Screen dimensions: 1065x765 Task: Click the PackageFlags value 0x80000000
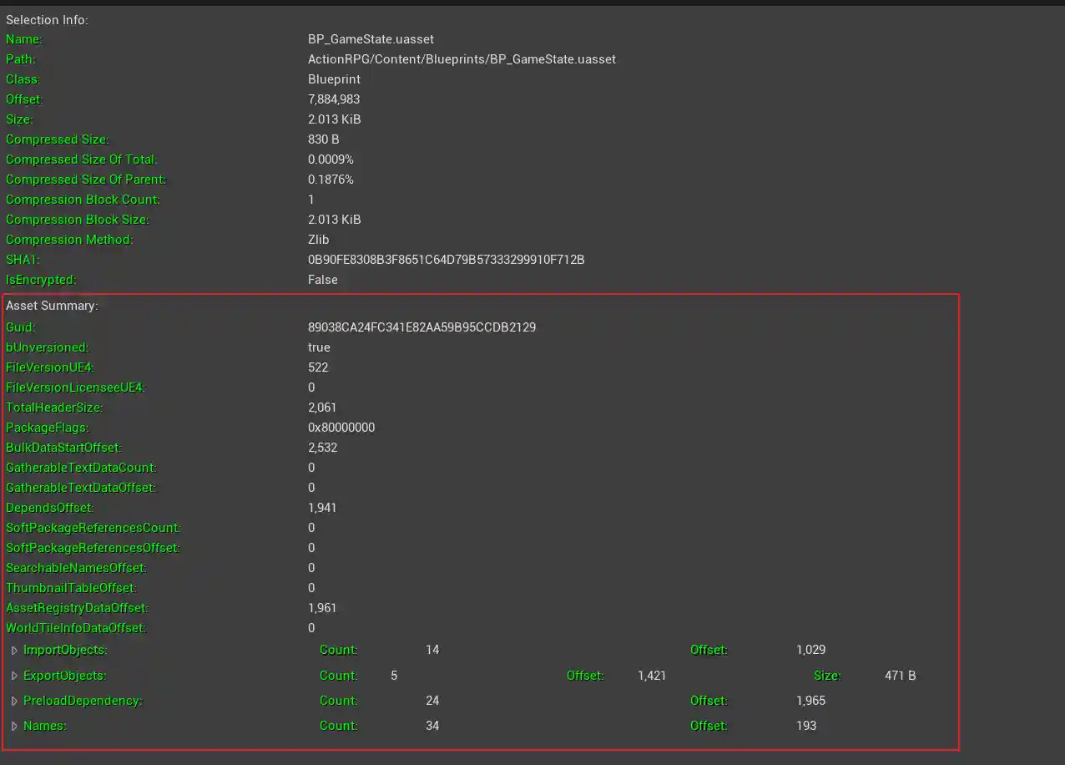[x=341, y=428]
